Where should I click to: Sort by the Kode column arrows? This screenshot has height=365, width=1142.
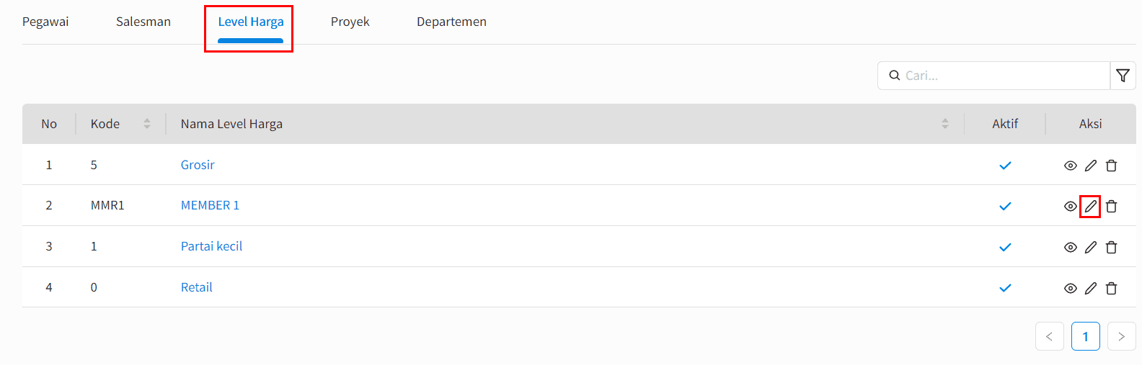click(x=147, y=124)
